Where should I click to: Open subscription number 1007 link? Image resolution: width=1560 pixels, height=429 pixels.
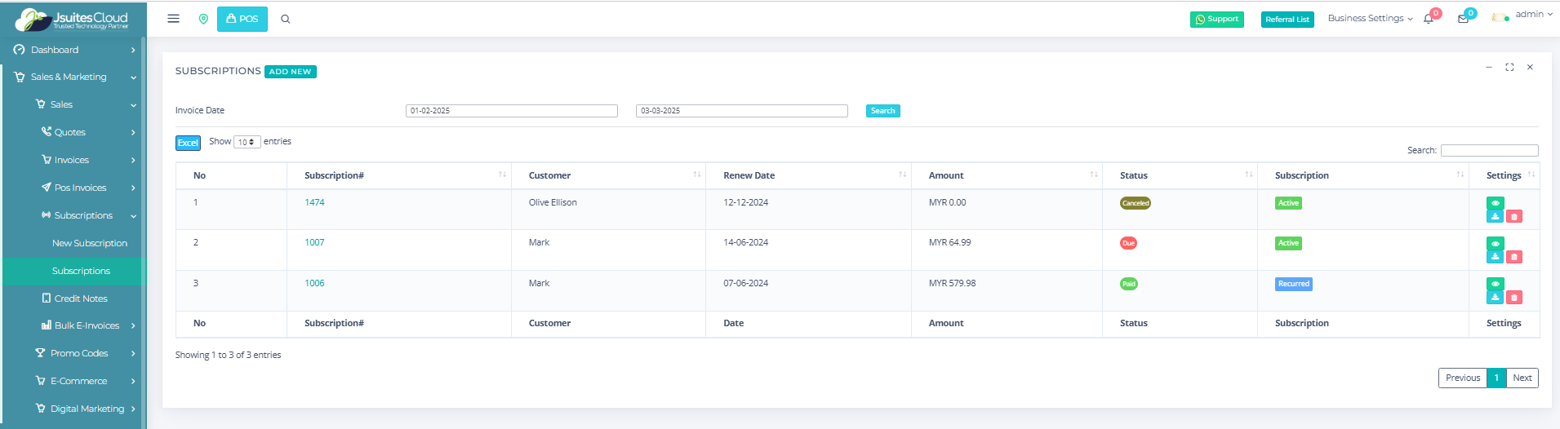pyautogui.click(x=314, y=242)
